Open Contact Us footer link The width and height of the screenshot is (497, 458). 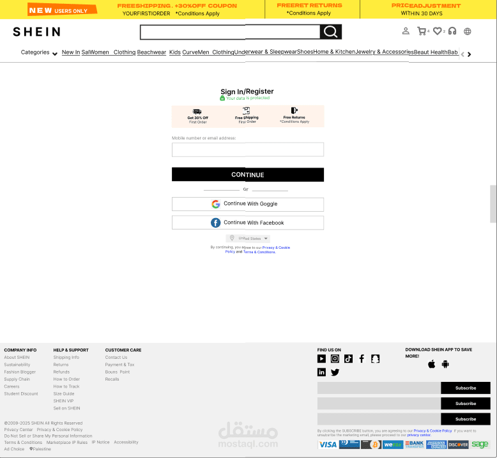tap(116, 358)
